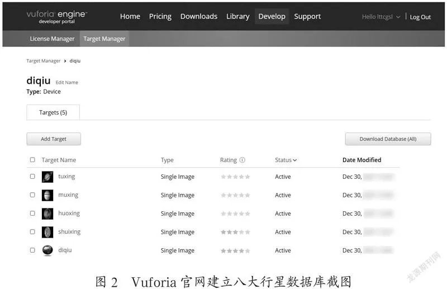The image size is (447, 289).
Task: Open the shuixing planet thumbnail
Action: pos(47,232)
